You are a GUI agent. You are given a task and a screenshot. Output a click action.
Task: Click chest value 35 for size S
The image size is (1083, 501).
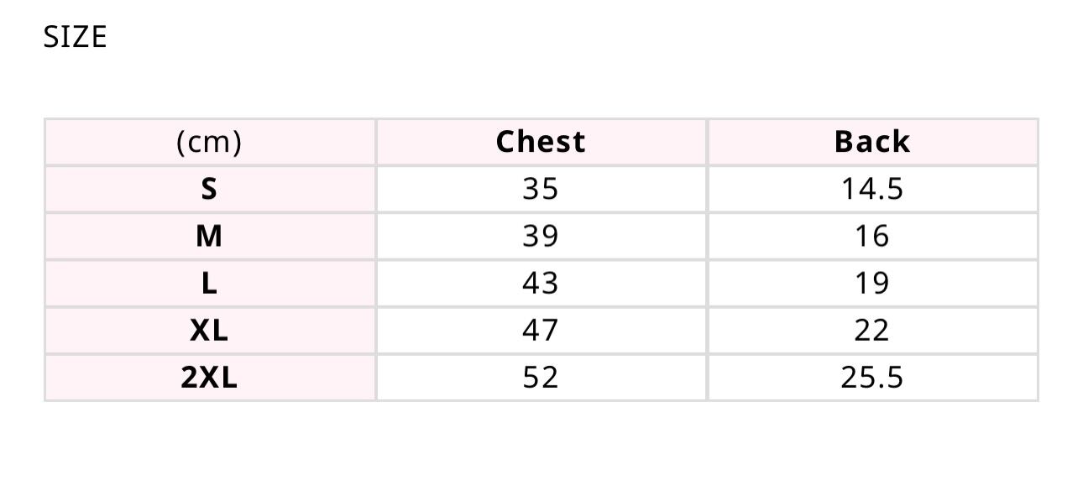click(540, 189)
